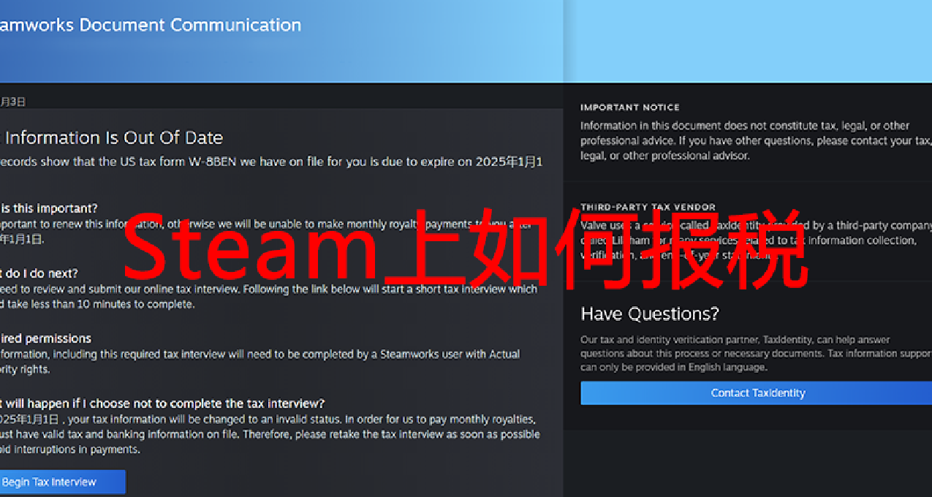
Task: Click the Begin Tax Interview button
Action: coord(61,482)
